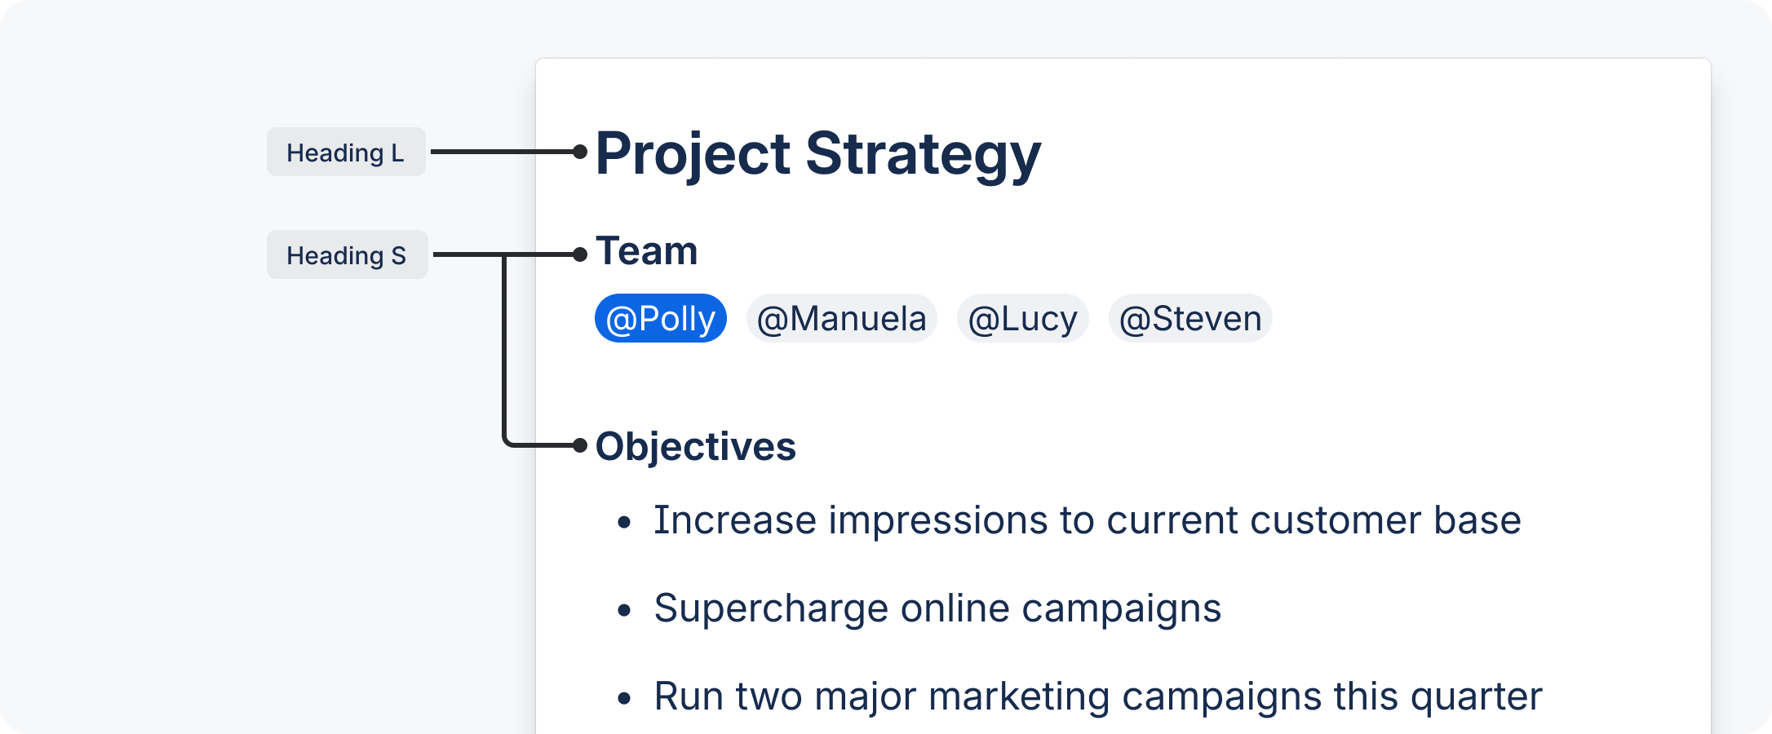1772x734 pixels.
Task: Open the highlighted @Polly mention
Action: [x=660, y=318]
